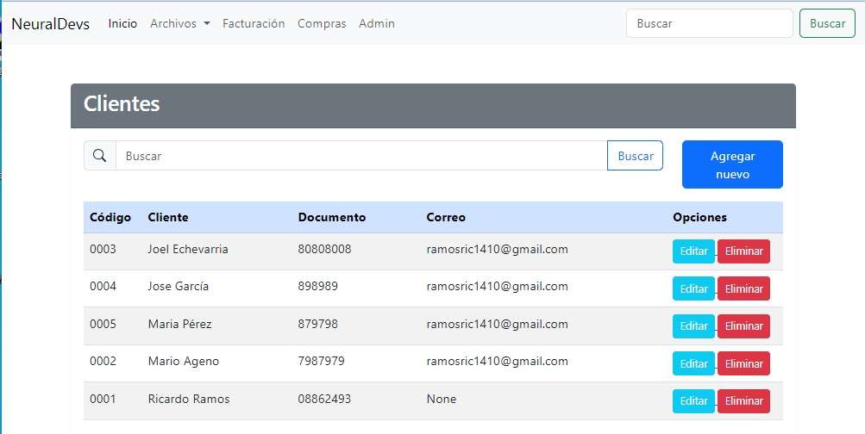Viewport: 865px width, 434px height.
Task: Click the Código column header
Action: tap(110, 218)
